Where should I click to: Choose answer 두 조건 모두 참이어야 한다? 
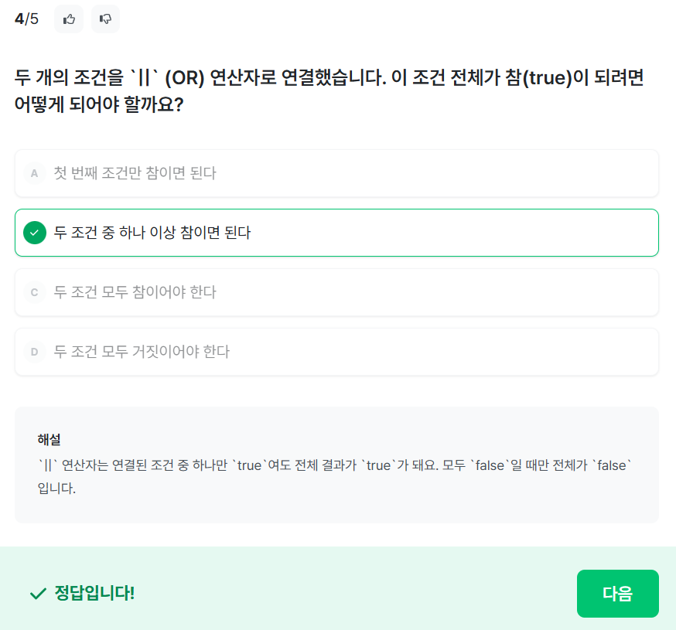tap(135, 292)
